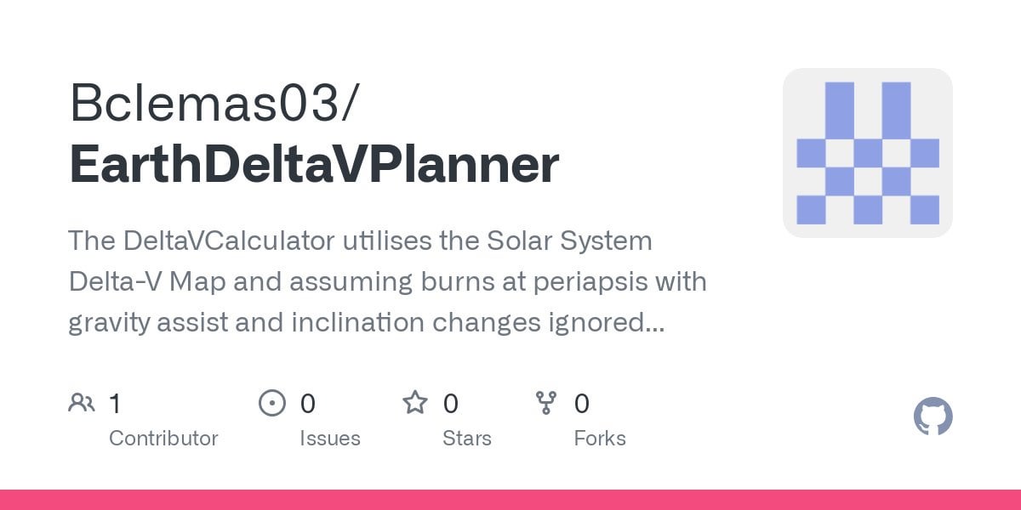
Task: Click the pink bar at bottom
Action: [x=510, y=500]
